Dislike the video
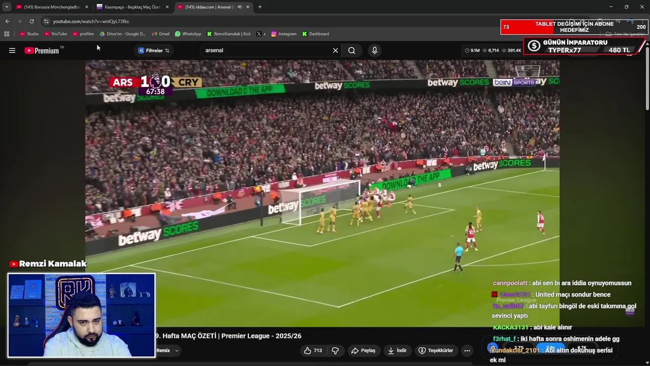 click(335, 350)
